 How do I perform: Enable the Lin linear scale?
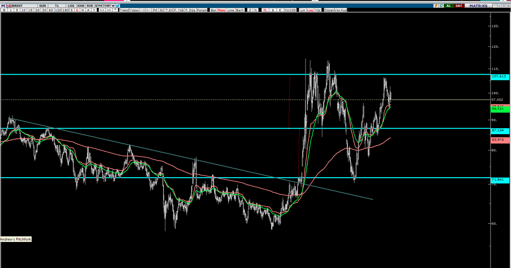(303, 10)
